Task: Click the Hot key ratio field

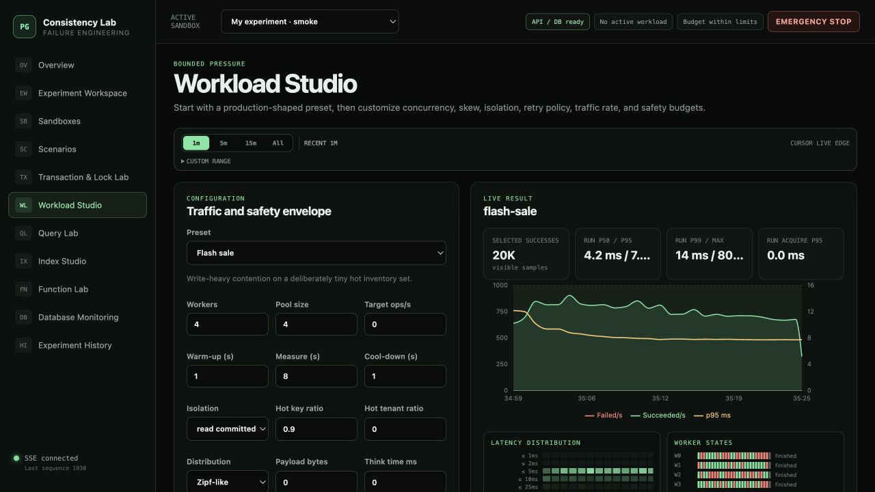Action: [x=317, y=429]
